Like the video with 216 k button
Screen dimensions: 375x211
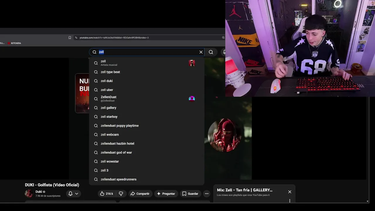(x=106, y=194)
